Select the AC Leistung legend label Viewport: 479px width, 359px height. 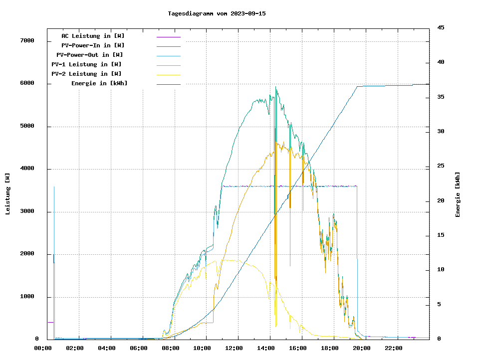pos(93,36)
